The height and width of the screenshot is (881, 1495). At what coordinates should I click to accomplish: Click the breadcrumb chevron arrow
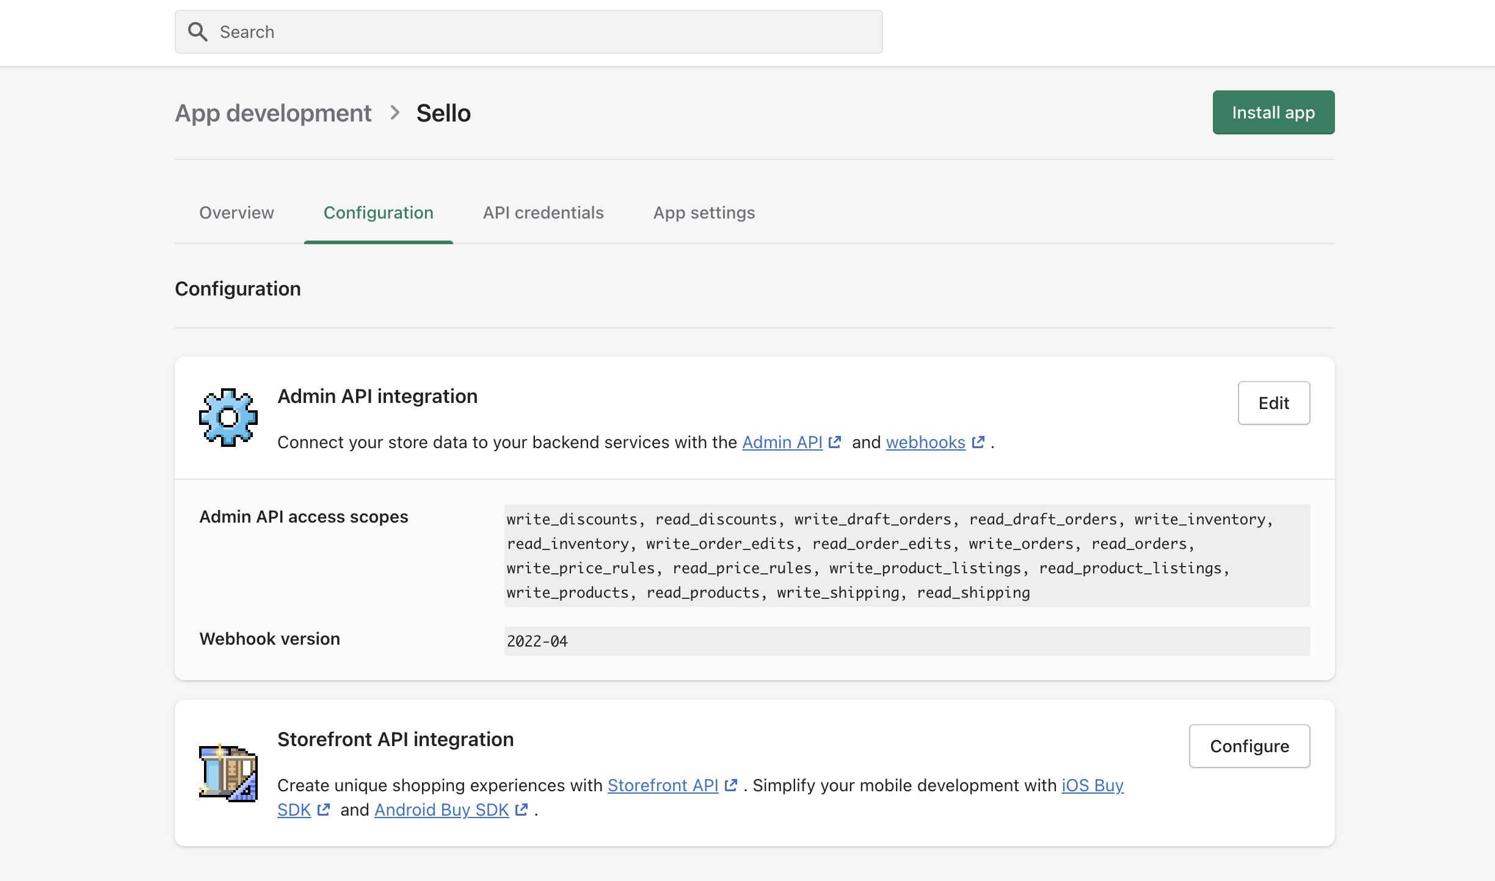(395, 113)
